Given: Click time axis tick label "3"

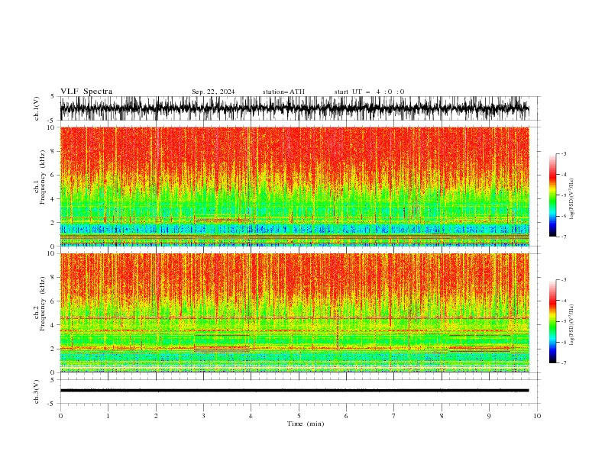Looking at the screenshot, I should click(203, 416).
